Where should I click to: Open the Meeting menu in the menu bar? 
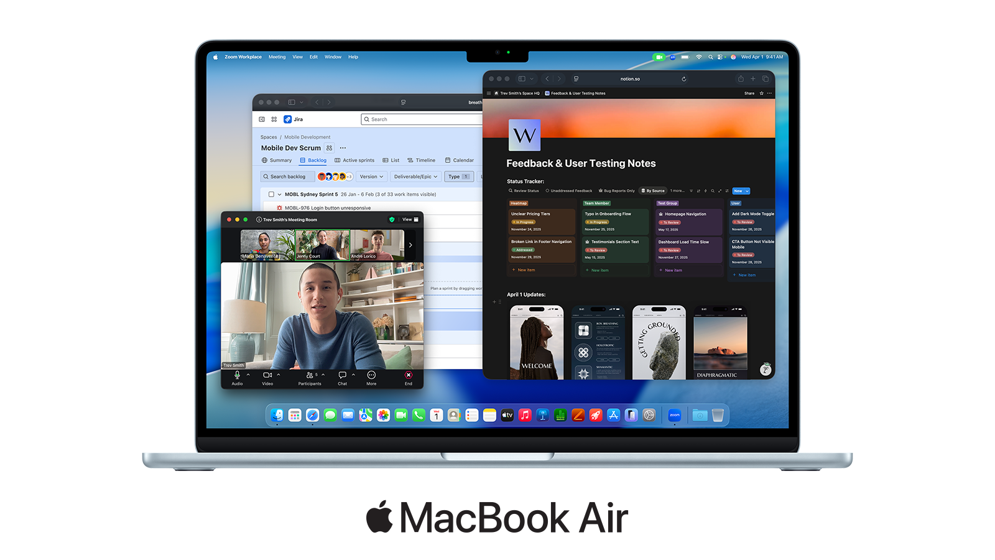tap(277, 57)
